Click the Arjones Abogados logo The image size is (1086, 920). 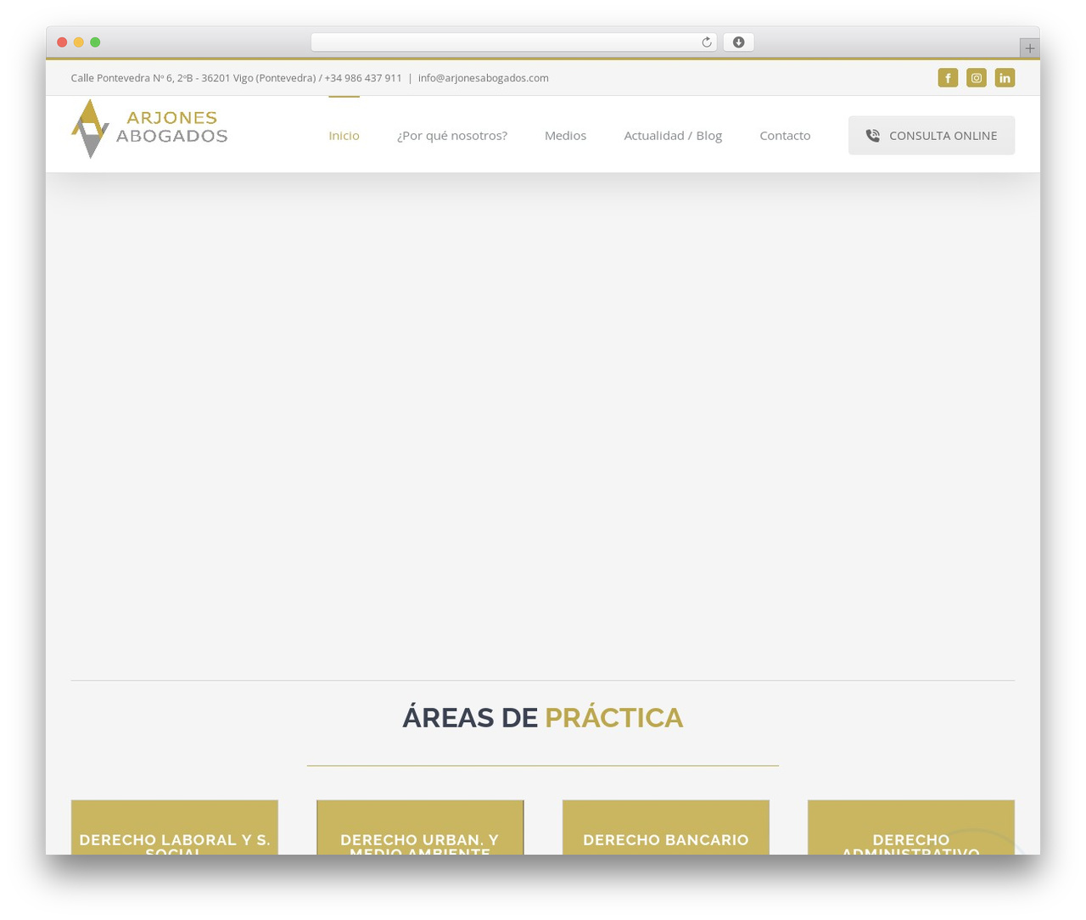point(149,128)
